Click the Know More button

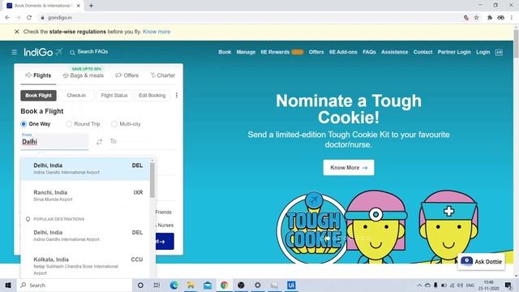[349, 168]
